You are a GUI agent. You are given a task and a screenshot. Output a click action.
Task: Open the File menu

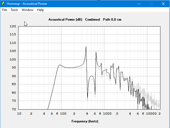coord(5,10)
